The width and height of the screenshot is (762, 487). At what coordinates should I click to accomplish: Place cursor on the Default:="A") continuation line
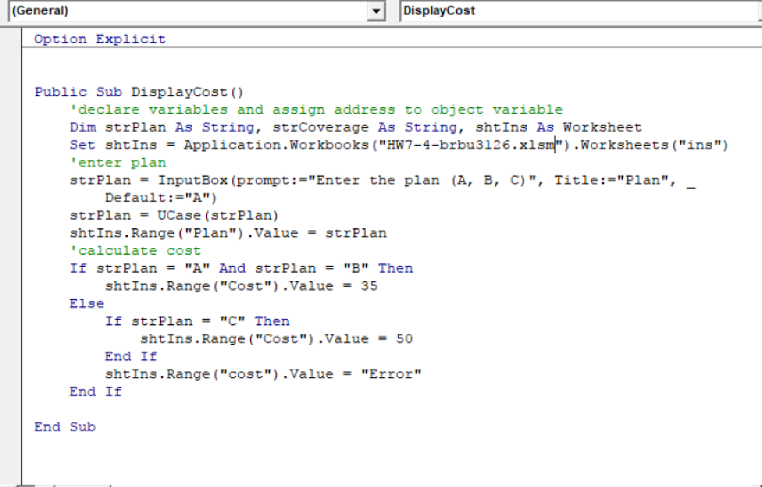click(160, 199)
